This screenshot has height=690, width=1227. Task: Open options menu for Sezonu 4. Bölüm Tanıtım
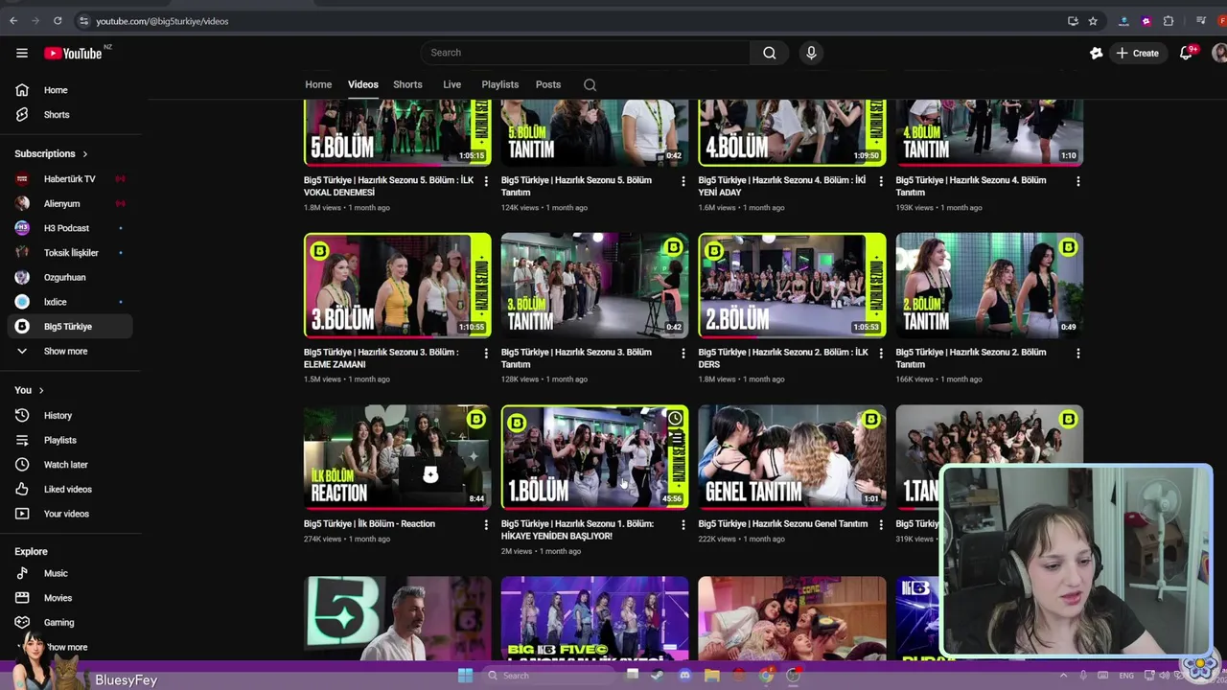point(1078,181)
